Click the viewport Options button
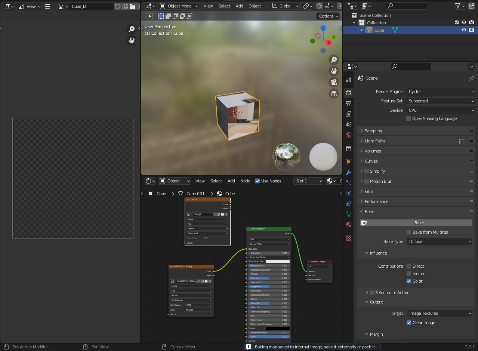This screenshot has width=478, height=351. [x=328, y=16]
